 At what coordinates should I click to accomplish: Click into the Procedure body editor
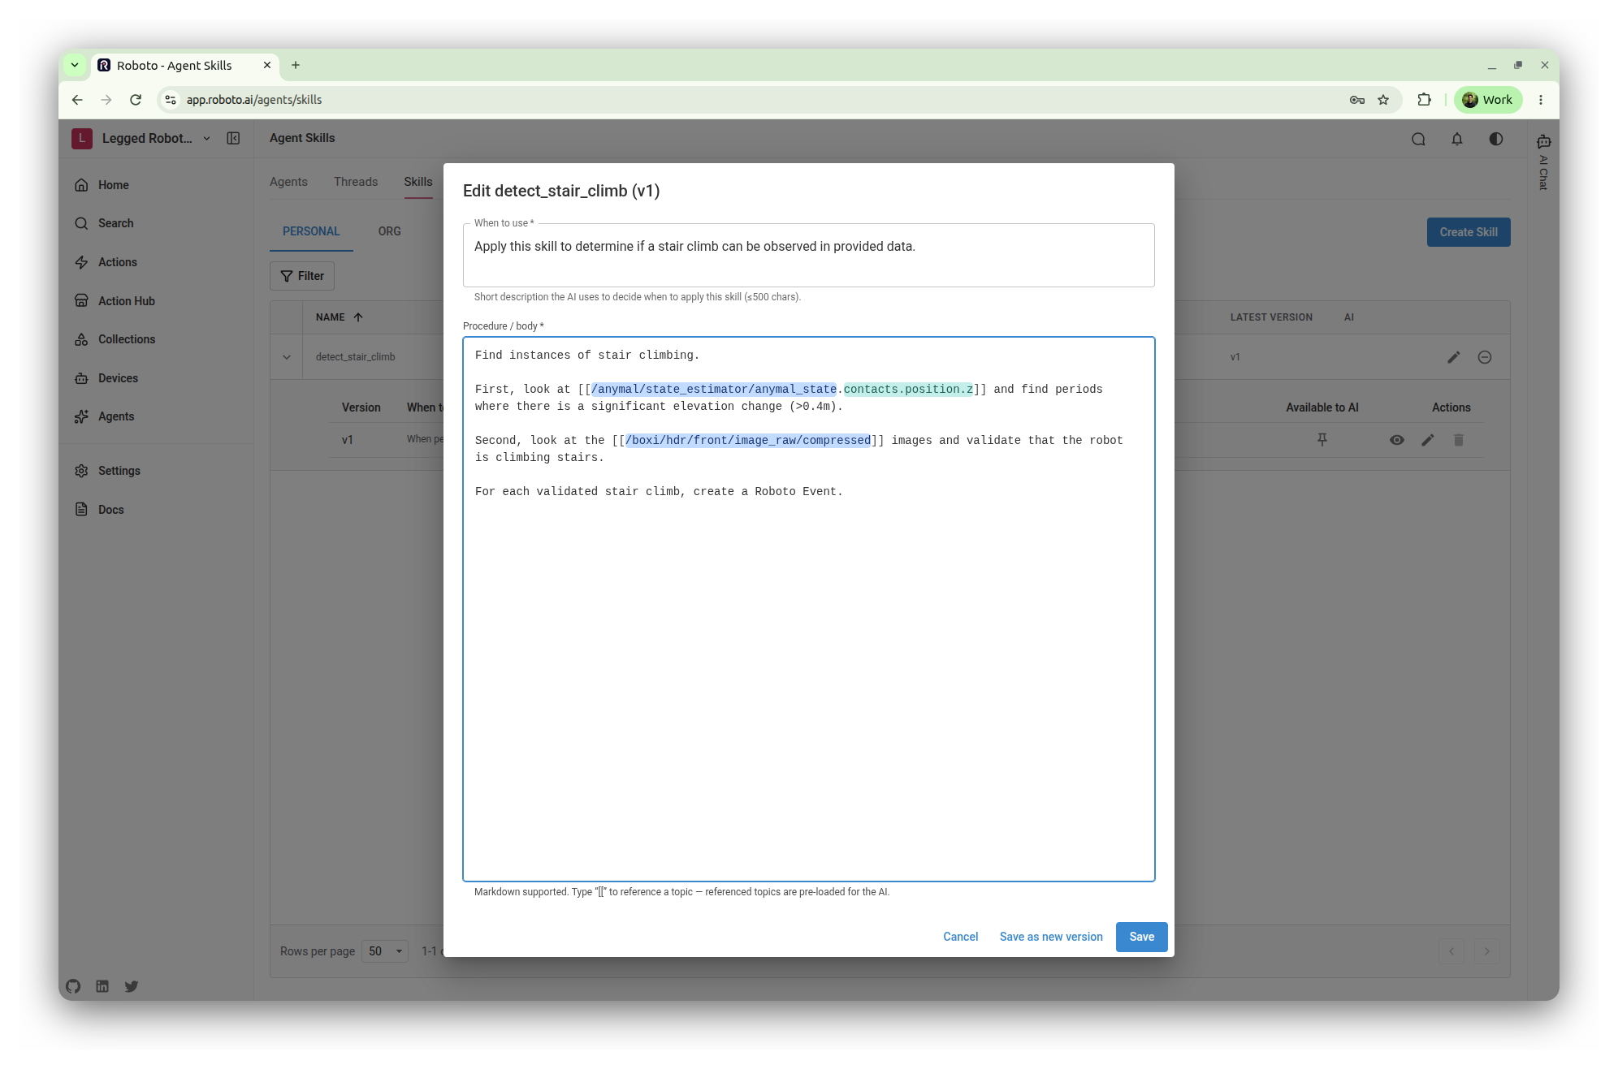tap(809, 609)
